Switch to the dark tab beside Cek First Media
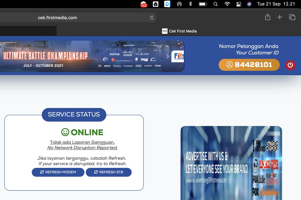301x200 pixels. [x=28, y=31]
